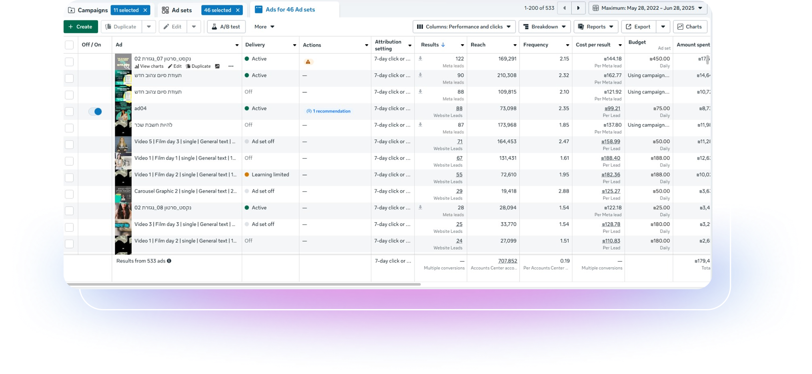Switch to the Campaigns tab
This screenshot has width=812, height=374.
88,10
